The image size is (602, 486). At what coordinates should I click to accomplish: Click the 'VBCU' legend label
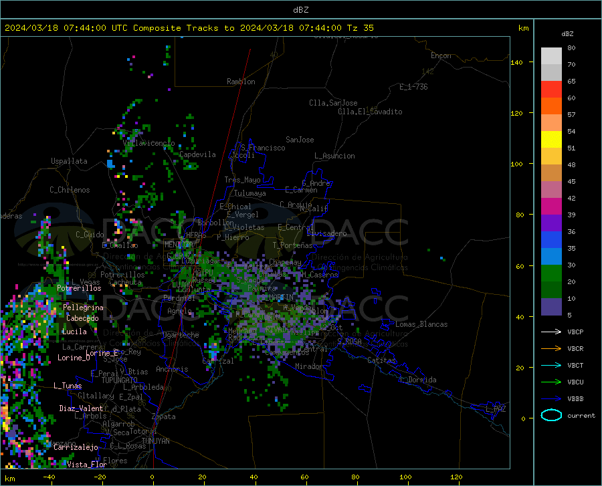pyautogui.click(x=575, y=382)
